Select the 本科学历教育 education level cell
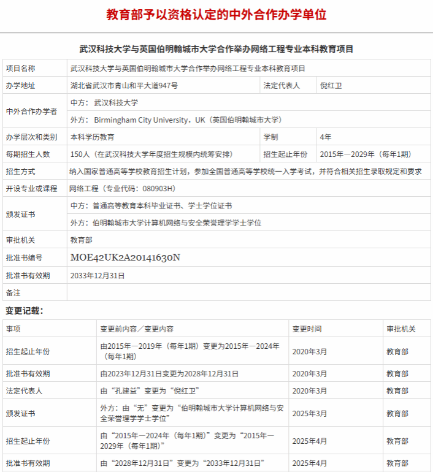The image size is (433, 472). coord(92,137)
